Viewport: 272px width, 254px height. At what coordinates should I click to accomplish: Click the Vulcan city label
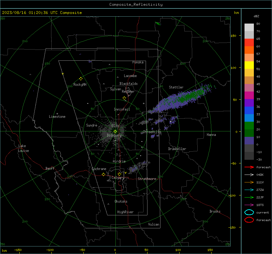[154, 224]
